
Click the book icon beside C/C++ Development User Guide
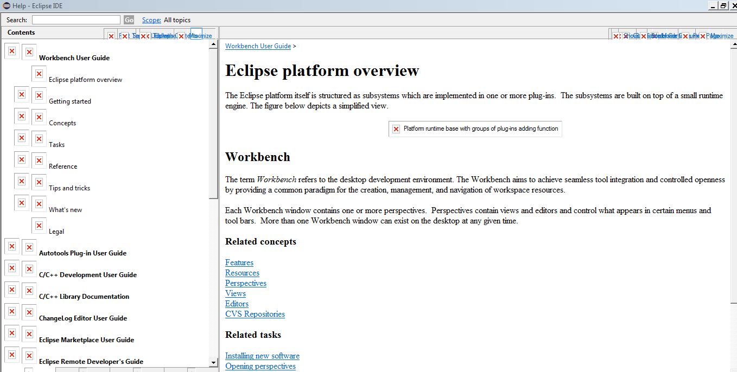point(29,269)
